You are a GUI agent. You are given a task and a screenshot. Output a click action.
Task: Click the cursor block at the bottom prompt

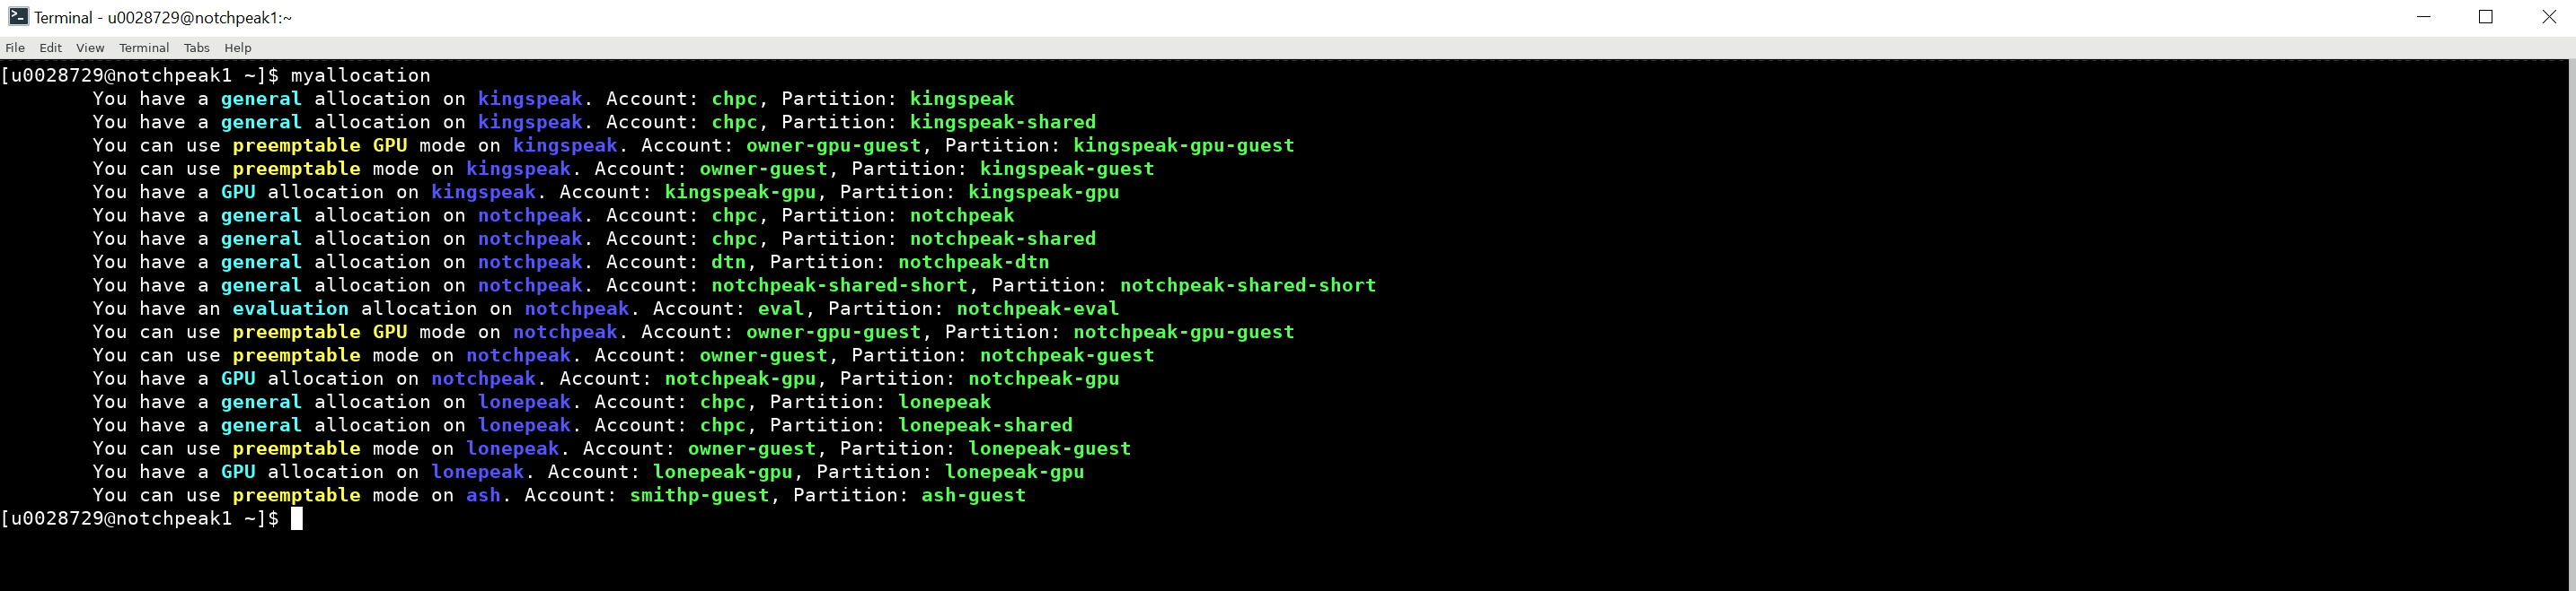click(x=297, y=518)
